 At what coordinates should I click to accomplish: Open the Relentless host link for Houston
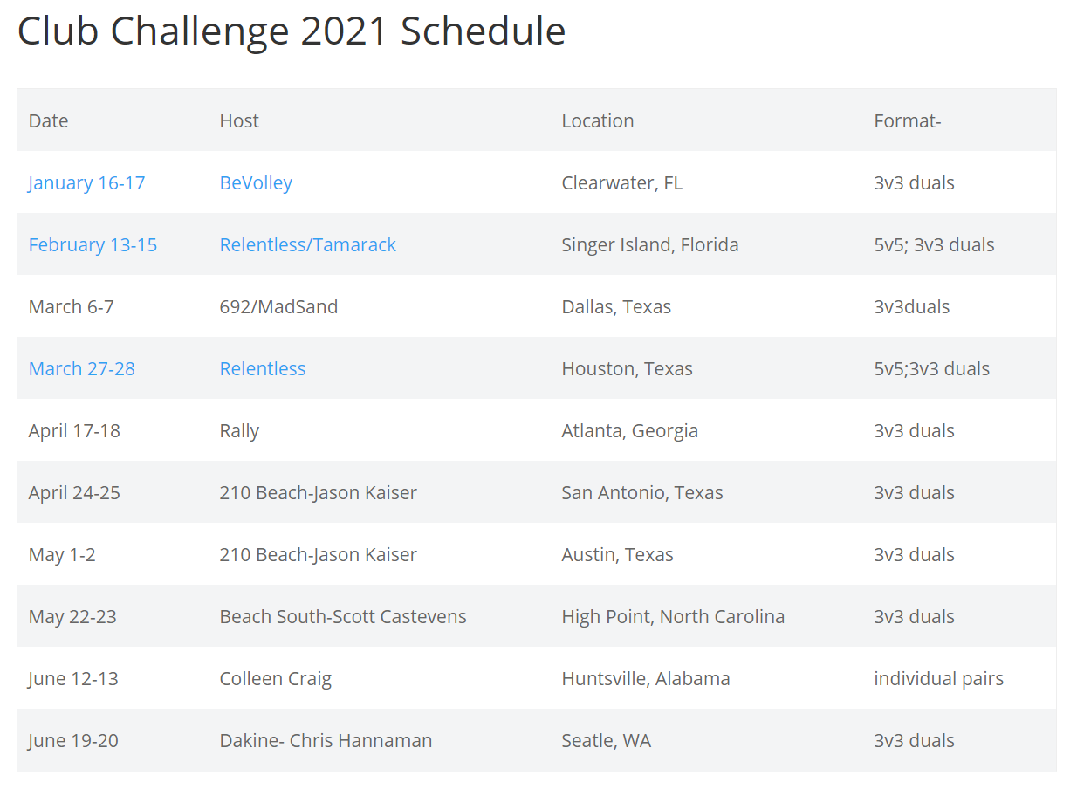point(263,368)
